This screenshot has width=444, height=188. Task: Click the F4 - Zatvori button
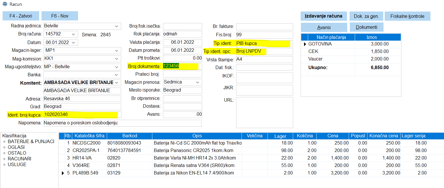pyautogui.click(x=21, y=16)
